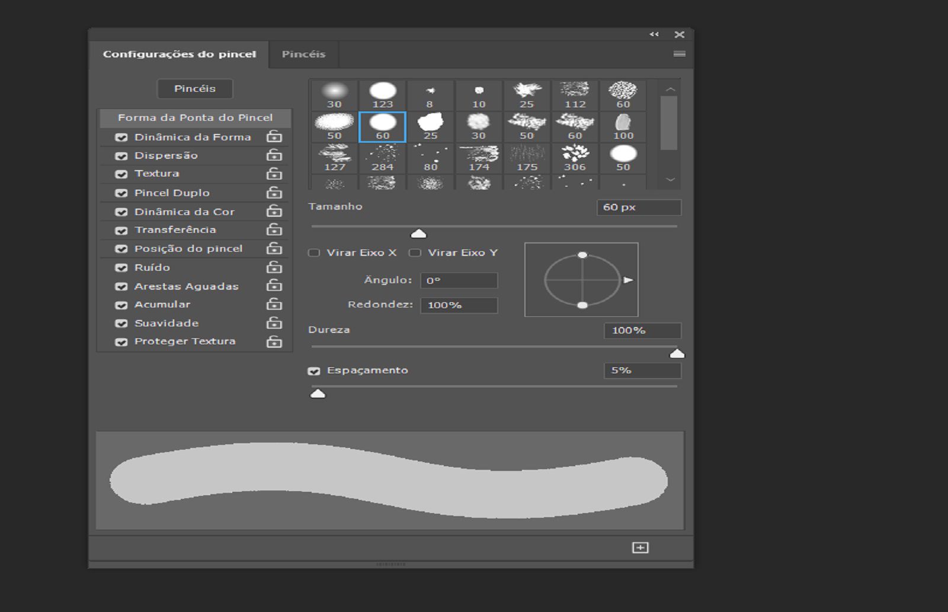Viewport: 948px width, 612px height.
Task: Open the Posição do pincel options
Action: click(188, 248)
